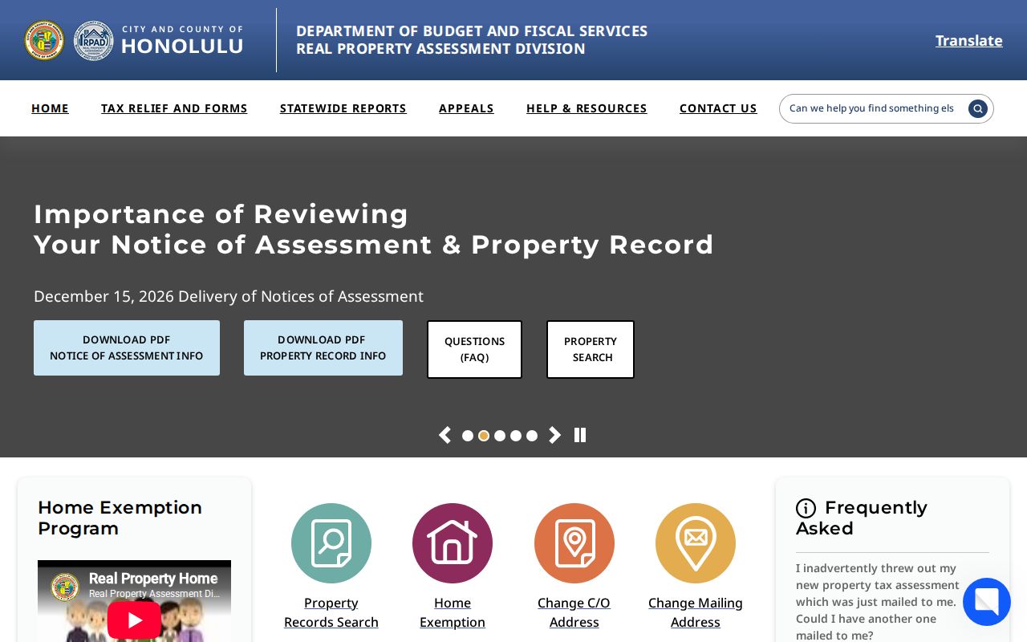
Task: Click the Importance of Reviewing slide headline
Action: [x=374, y=230]
